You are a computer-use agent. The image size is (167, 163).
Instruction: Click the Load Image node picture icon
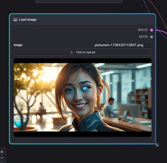[x=15, y=20]
